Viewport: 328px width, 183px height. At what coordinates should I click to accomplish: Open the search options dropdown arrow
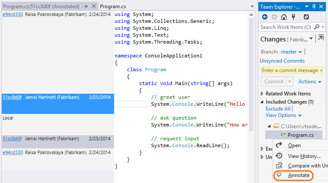[x=323, y=27]
